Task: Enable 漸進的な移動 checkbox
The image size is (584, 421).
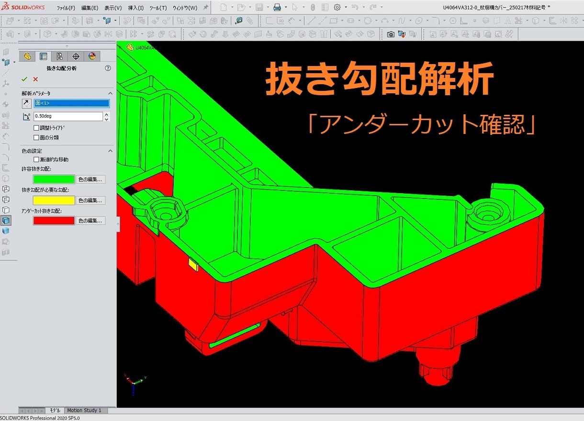Action: [36, 159]
